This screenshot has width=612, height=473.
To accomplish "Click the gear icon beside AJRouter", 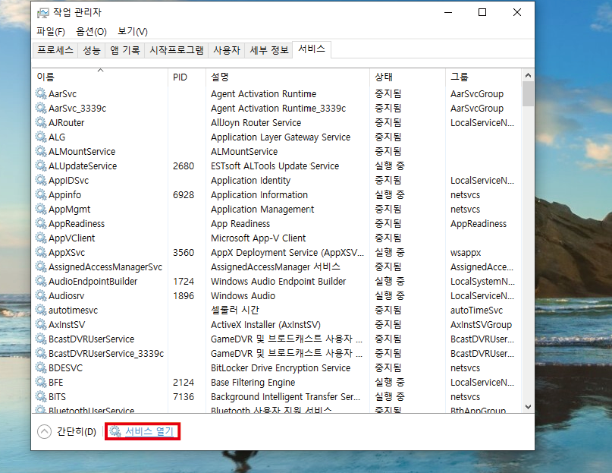I will tap(41, 122).
